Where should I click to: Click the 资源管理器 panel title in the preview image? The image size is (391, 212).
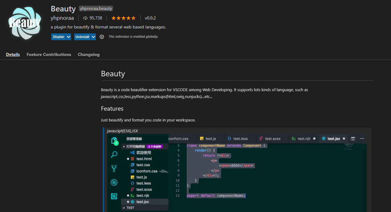coord(134,139)
